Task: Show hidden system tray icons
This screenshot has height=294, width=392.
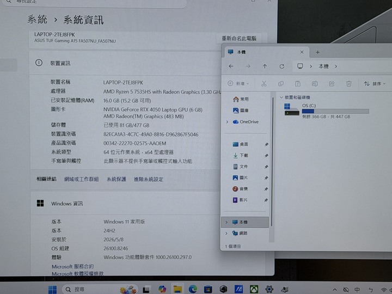Action: 334,290
